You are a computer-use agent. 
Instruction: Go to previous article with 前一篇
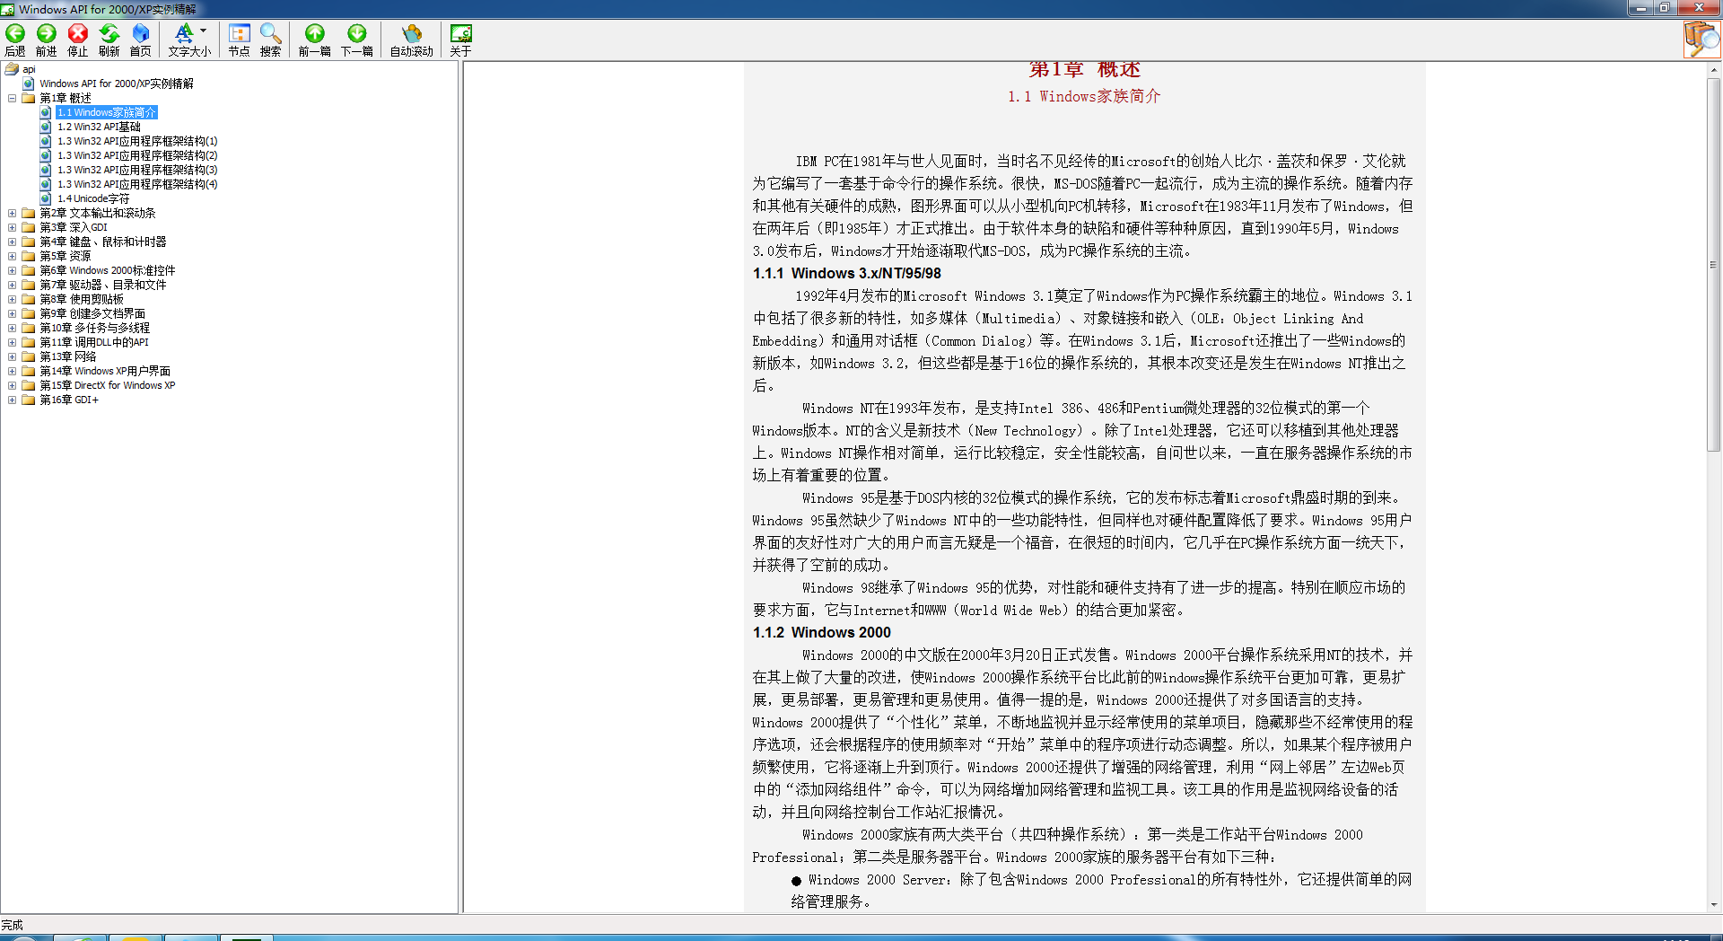tap(314, 40)
